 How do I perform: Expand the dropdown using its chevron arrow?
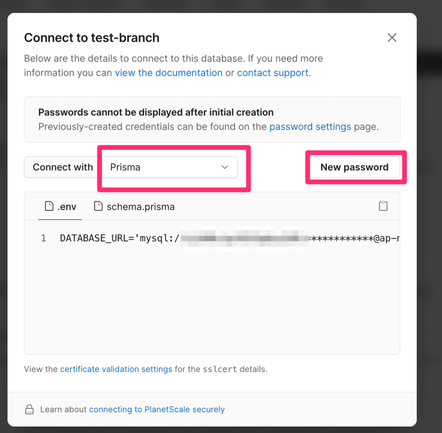pyautogui.click(x=225, y=167)
